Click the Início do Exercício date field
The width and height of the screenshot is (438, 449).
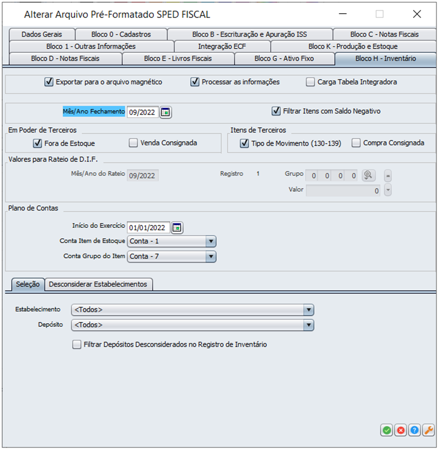(148, 228)
